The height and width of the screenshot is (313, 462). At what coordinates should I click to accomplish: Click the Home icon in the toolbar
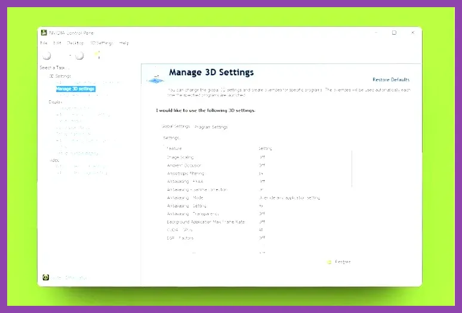[97, 55]
